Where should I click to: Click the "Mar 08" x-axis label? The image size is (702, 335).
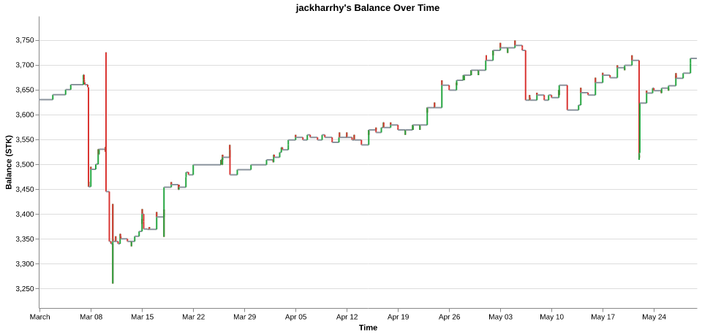click(91, 317)
